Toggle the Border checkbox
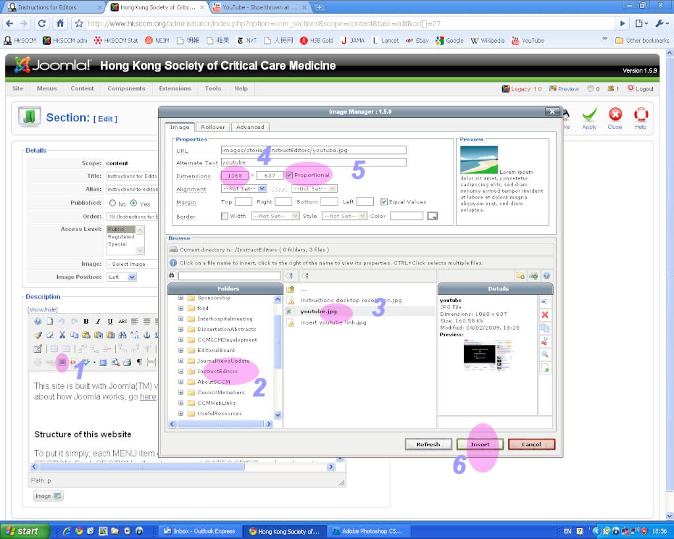Image resolution: width=674 pixels, height=539 pixels. pyautogui.click(x=224, y=217)
